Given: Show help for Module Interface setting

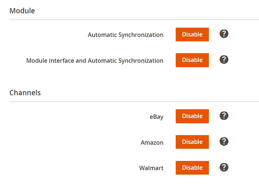Looking at the screenshot, I should pos(224,60).
